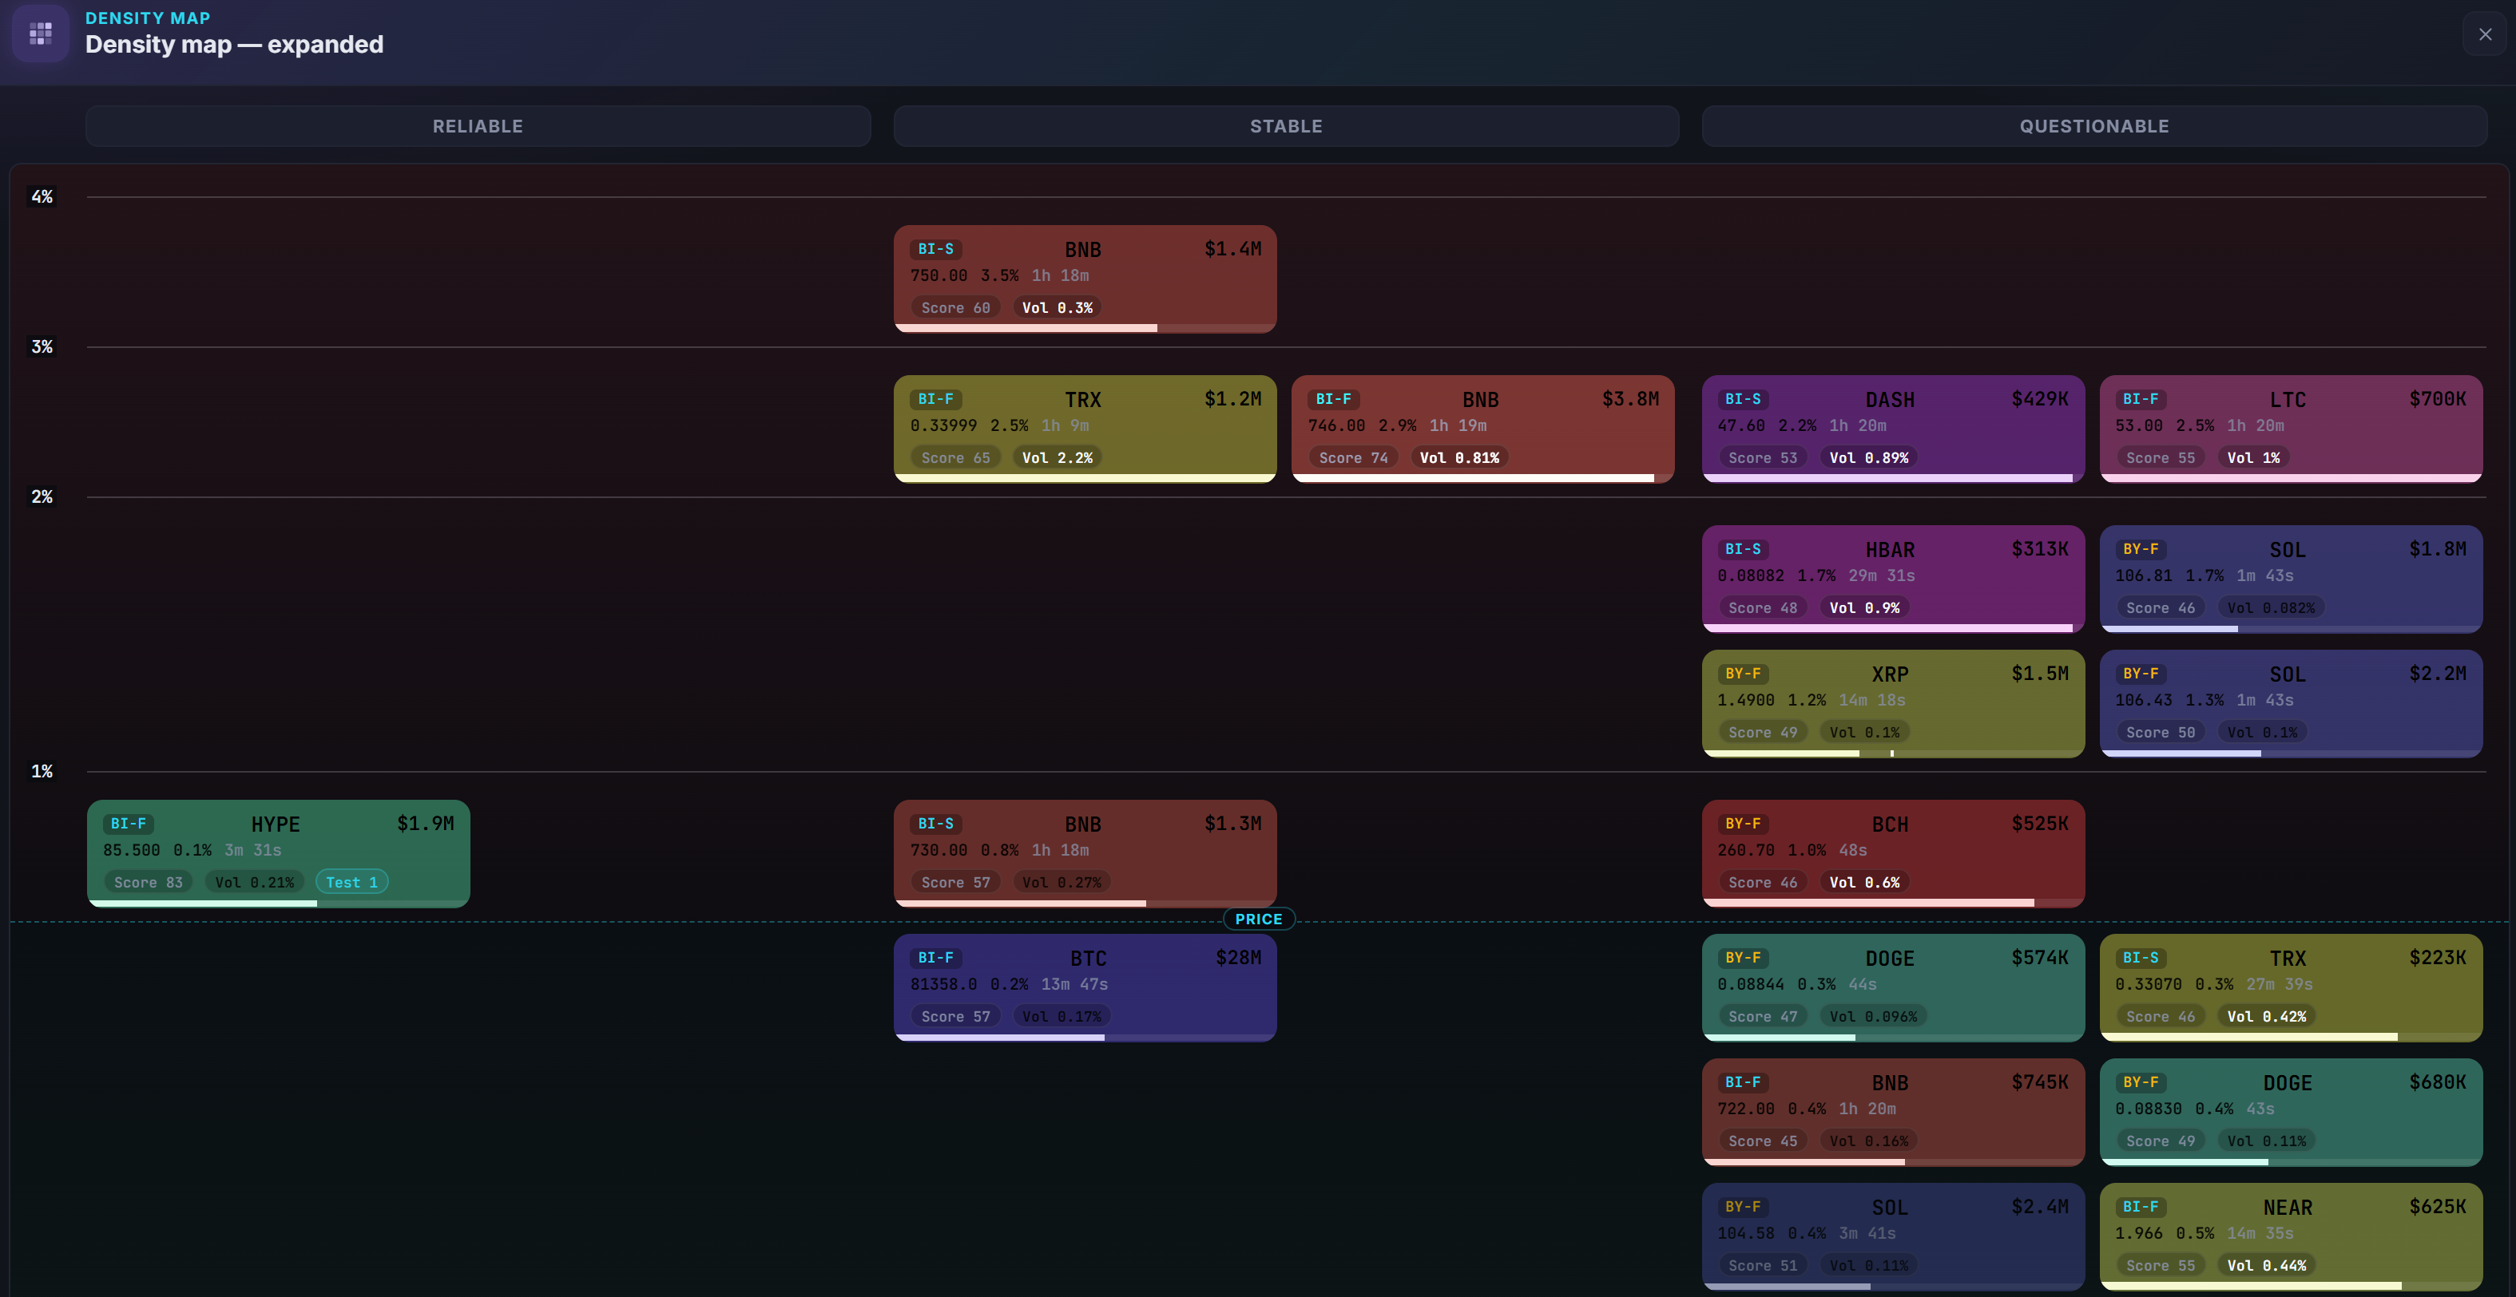Click the Score 83 badge
Screen dimensions: 2516x1297
pyautogui.click(x=149, y=882)
